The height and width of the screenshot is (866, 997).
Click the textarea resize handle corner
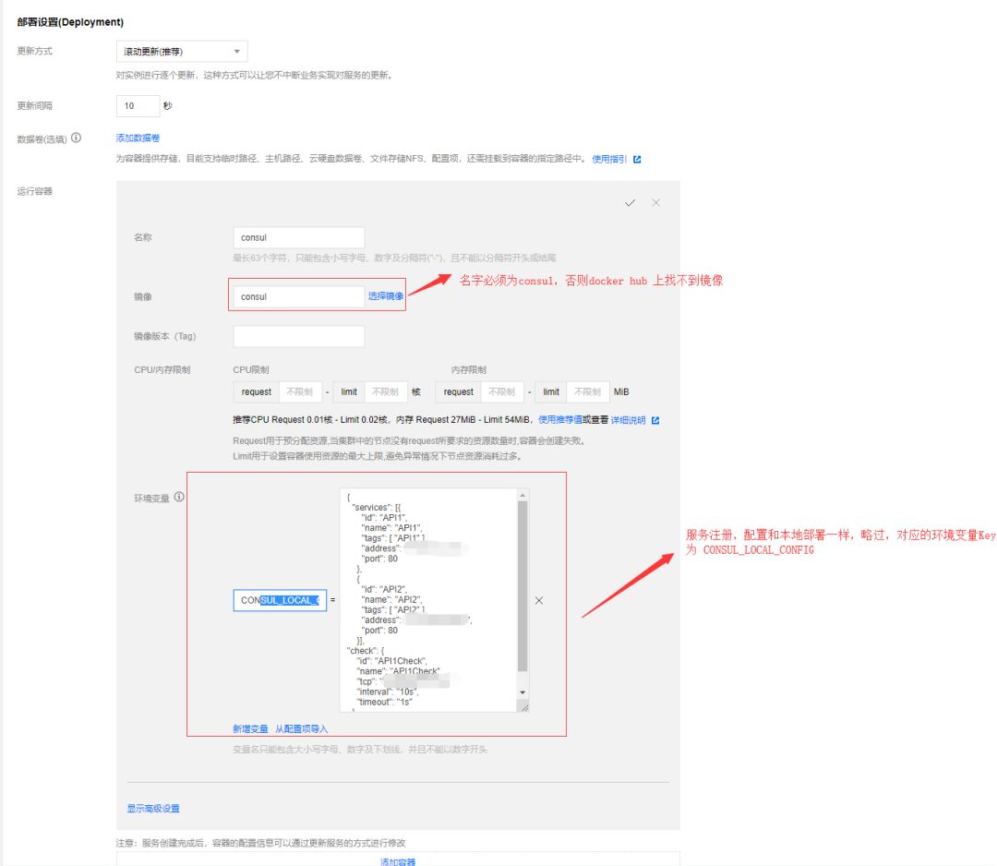point(524,706)
